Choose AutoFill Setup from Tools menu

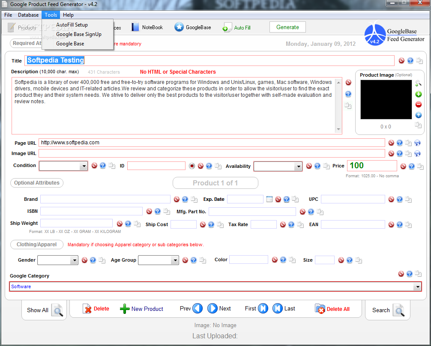(72, 25)
